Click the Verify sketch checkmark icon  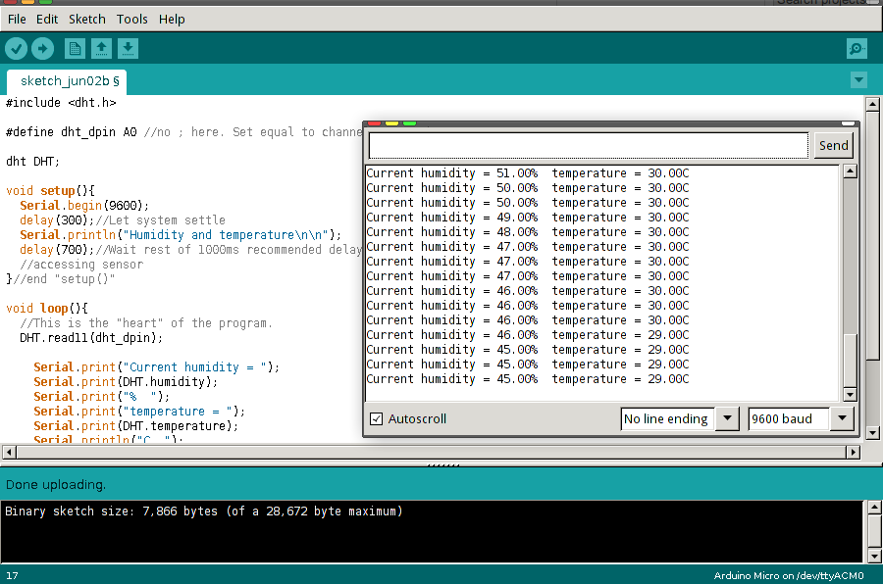click(17, 49)
